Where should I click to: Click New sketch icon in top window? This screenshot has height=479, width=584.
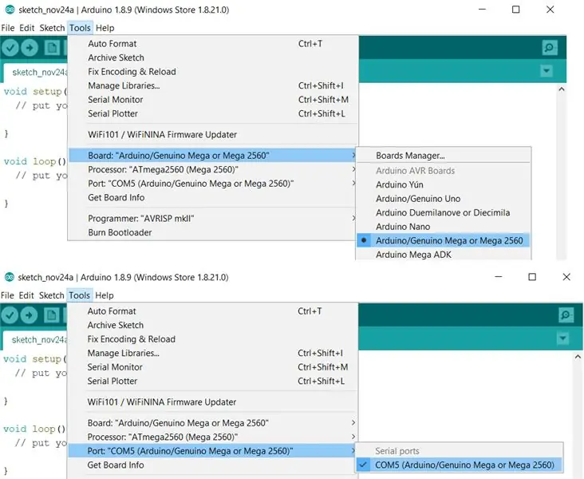(x=52, y=48)
